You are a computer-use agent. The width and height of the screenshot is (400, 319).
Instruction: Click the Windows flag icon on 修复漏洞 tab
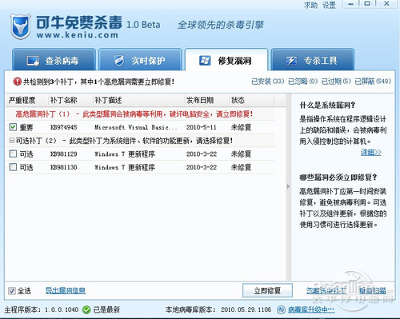205,61
